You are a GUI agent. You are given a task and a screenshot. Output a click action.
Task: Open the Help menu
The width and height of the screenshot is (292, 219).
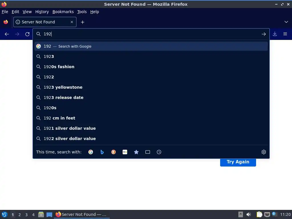click(x=95, y=12)
